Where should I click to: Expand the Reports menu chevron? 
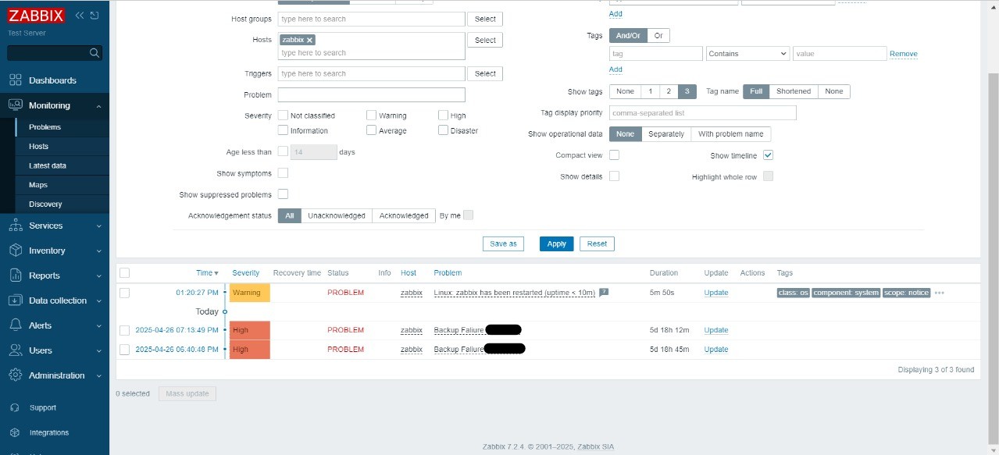(x=98, y=275)
